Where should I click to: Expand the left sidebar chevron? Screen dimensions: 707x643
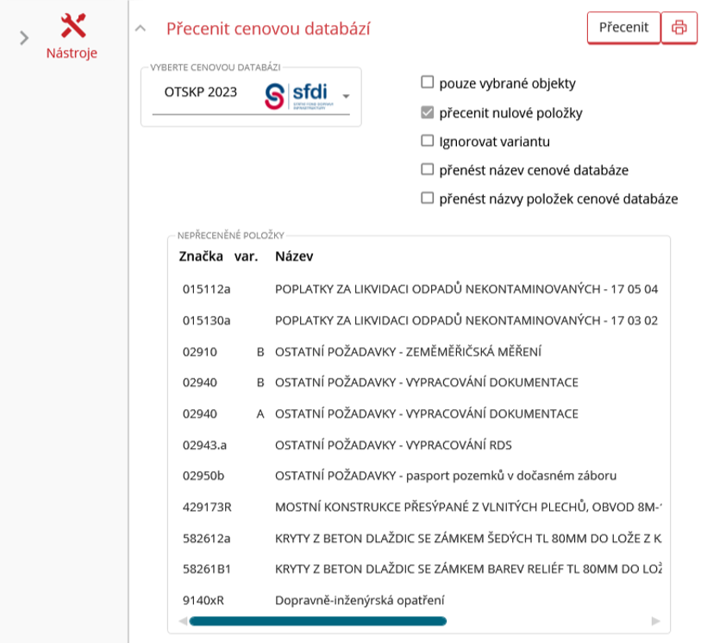coord(24,37)
